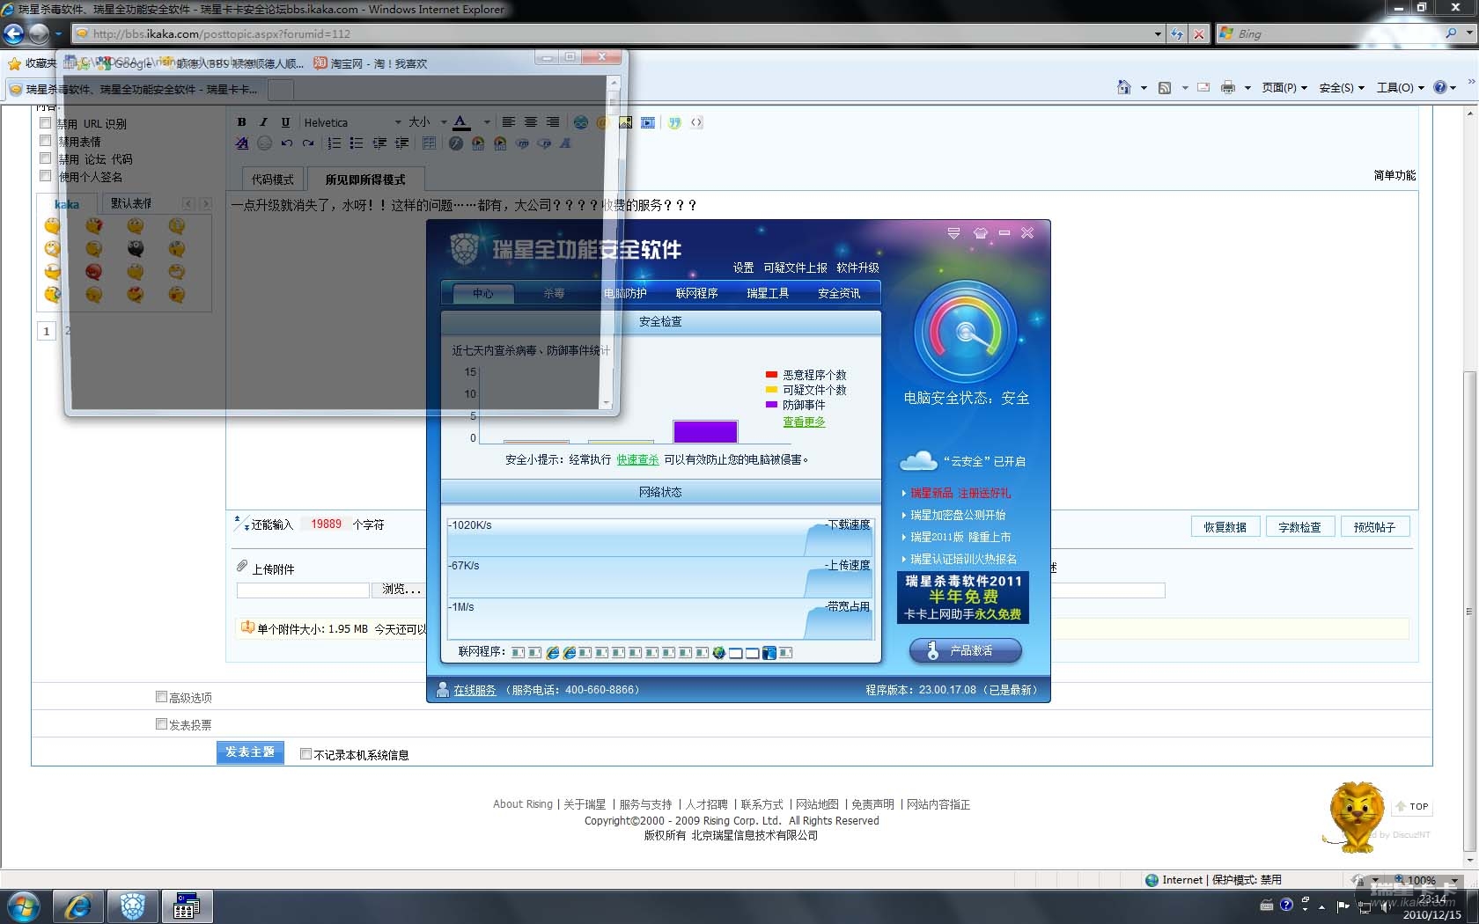The width and height of the screenshot is (1479, 924).
Task: Open Internet Explorer from the taskbar
Action: tap(78, 906)
